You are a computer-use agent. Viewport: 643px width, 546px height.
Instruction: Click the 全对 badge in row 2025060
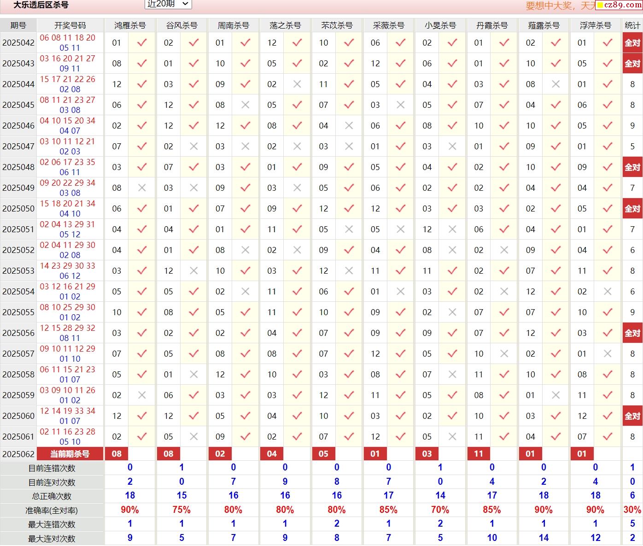[632, 416]
